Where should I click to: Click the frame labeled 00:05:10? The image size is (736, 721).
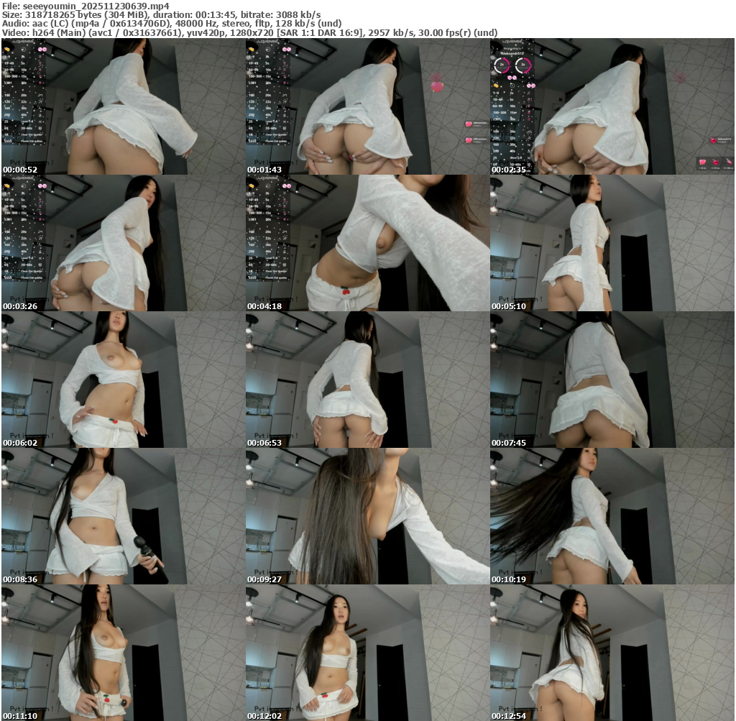pyautogui.click(x=612, y=243)
